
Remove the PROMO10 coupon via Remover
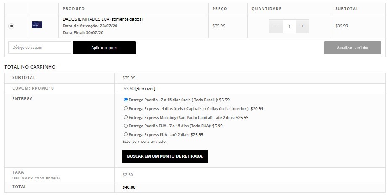click(145, 89)
